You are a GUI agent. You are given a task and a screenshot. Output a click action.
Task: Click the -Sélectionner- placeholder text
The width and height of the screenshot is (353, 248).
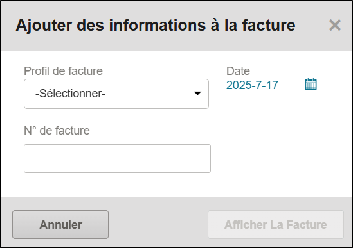(x=70, y=94)
